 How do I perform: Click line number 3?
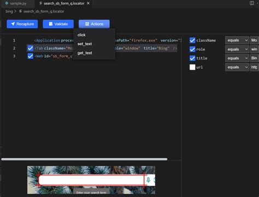pos(14,56)
